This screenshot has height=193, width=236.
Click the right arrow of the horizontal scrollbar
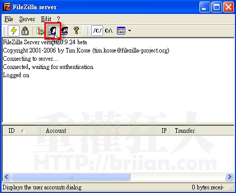pos(229,177)
